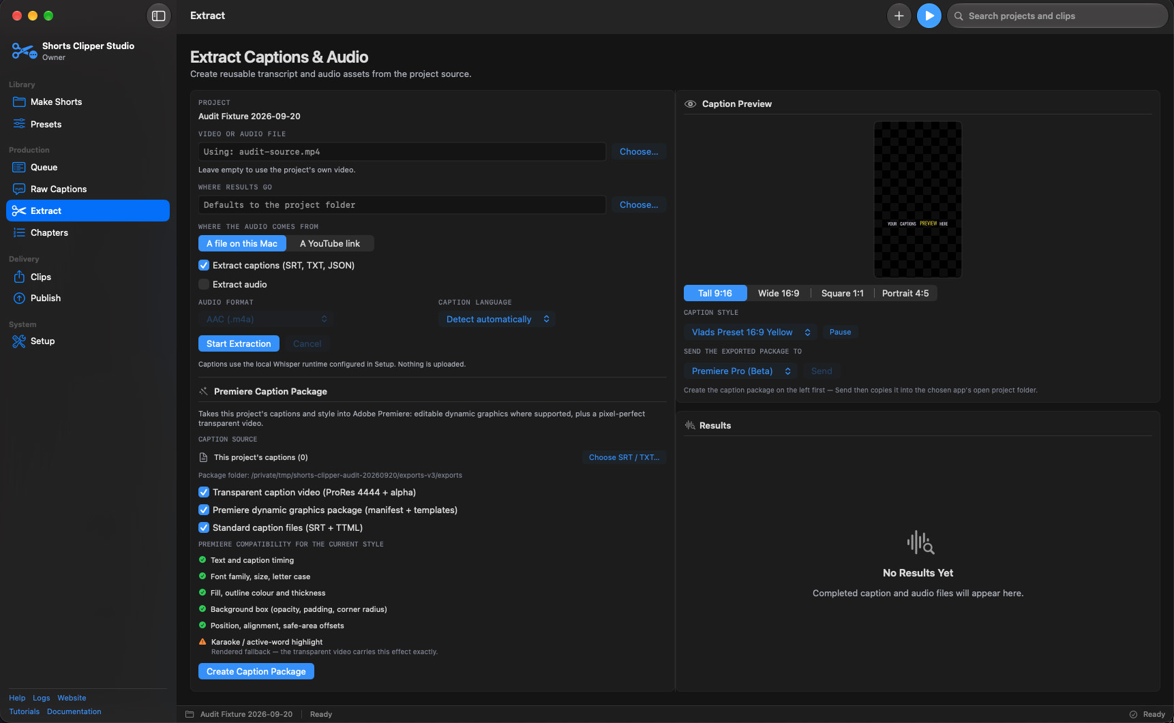This screenshot has width=1174, height=723.
Task: Switch preview to Square 1:1
Action: [x=842, y=293]
